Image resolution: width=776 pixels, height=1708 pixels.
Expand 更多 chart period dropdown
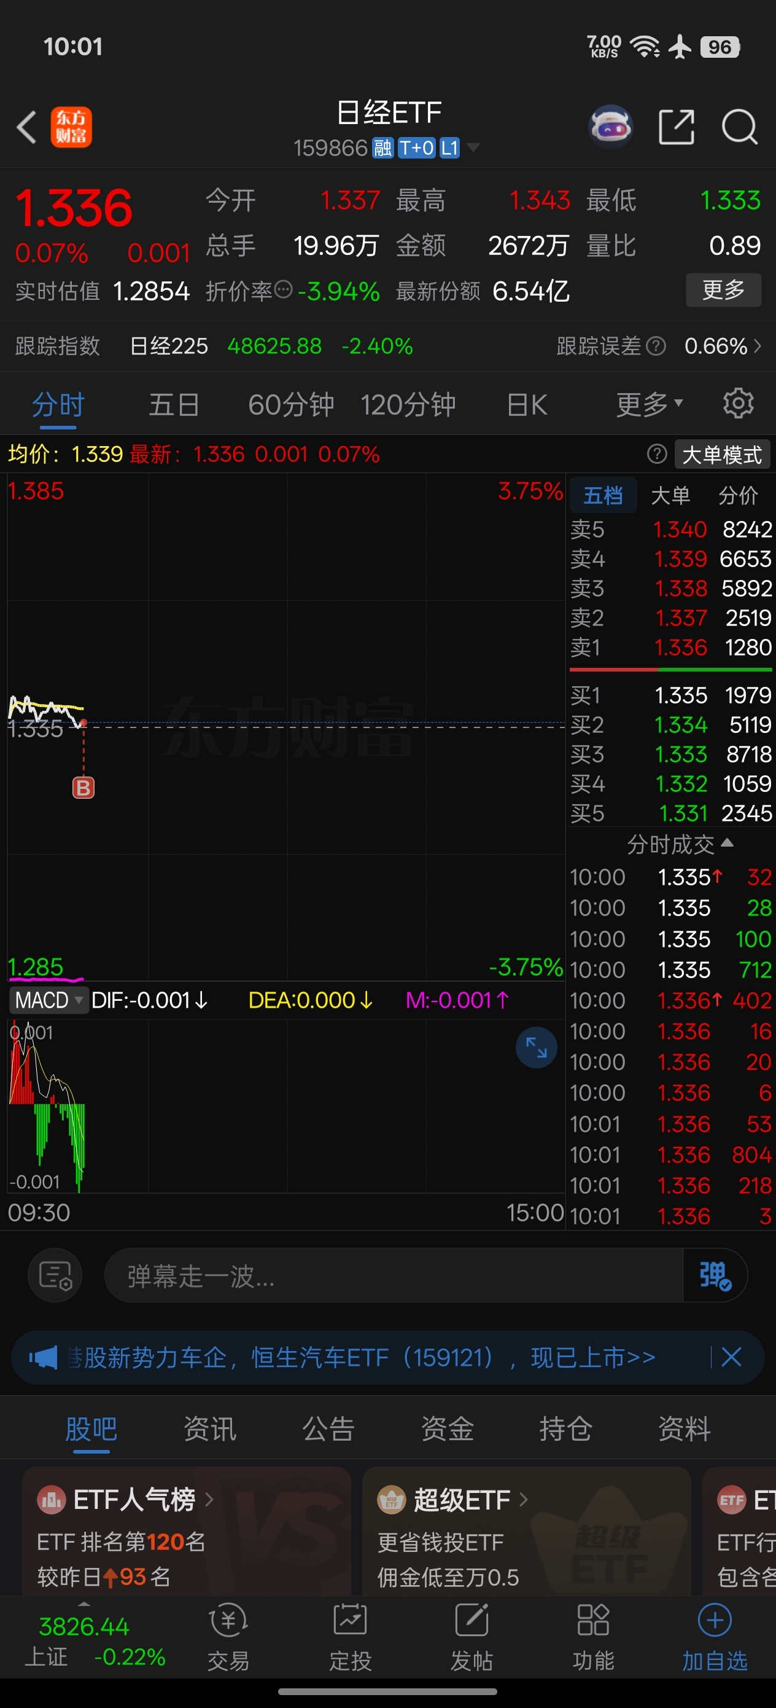(650, 403)
